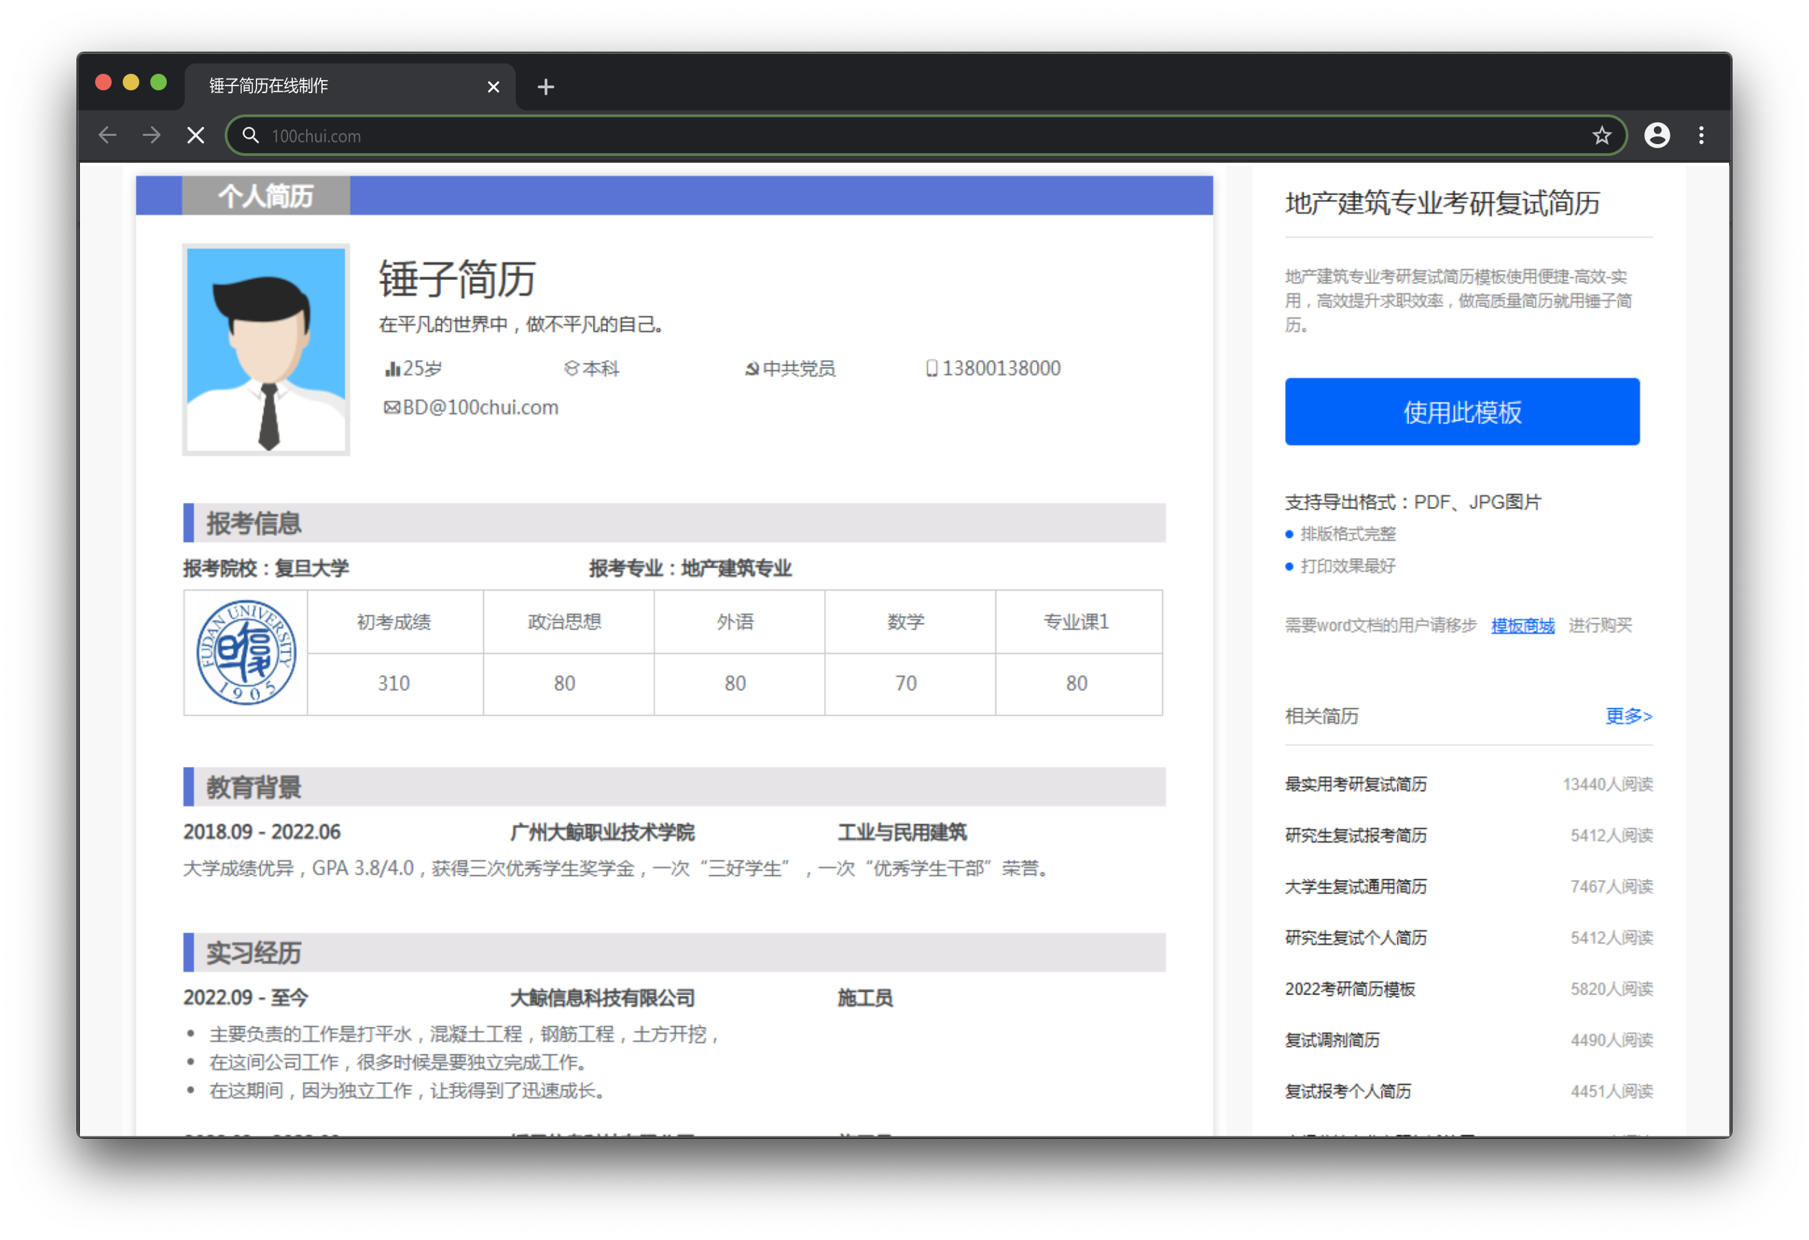The width and height of the screenshot is (1809, 1240).
Task: Click 更多> next to 相关简历
Action: click(1628, 715)
